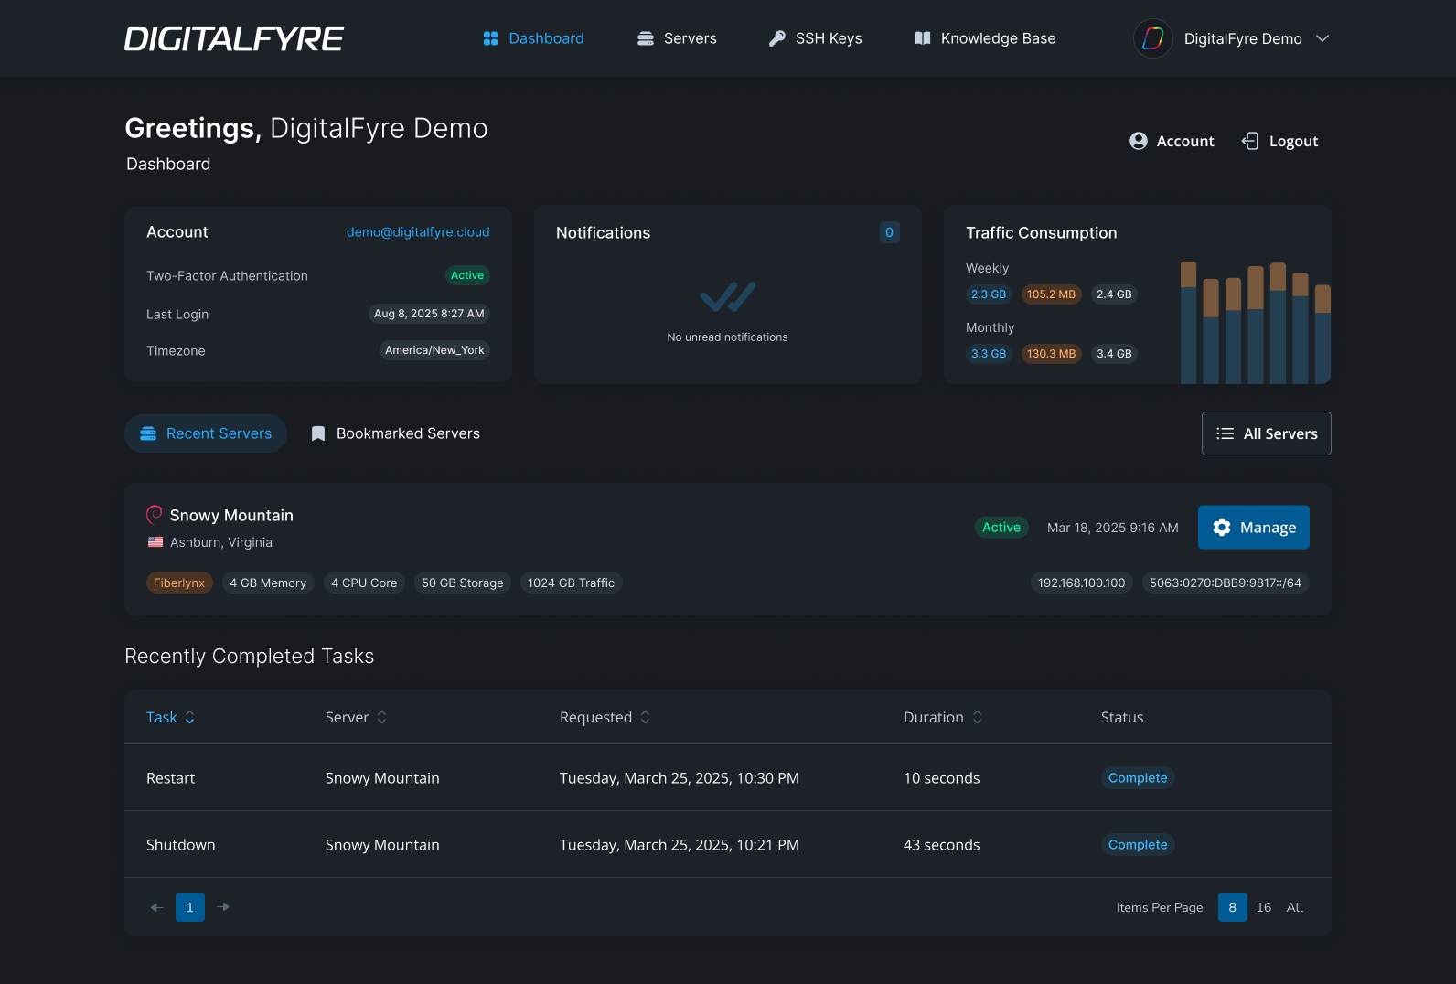
Task: Click the next page arrow
Action: 223,907
